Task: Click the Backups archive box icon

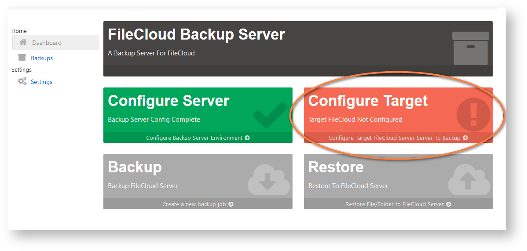Action: (22, 58)
